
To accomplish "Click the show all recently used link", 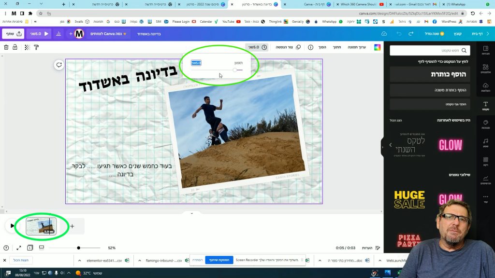I will (x=395, y=120).
